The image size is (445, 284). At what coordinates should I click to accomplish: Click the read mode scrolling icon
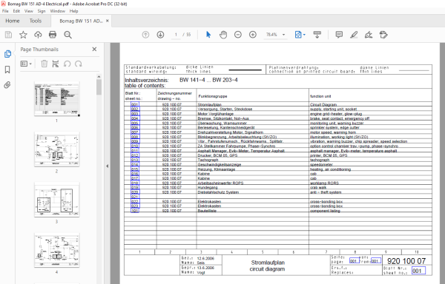[317, 35]
